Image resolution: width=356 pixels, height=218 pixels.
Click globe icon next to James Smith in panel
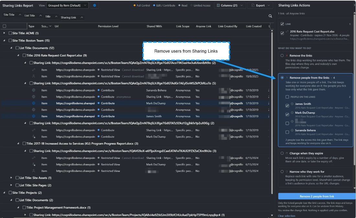pos(292,104)
